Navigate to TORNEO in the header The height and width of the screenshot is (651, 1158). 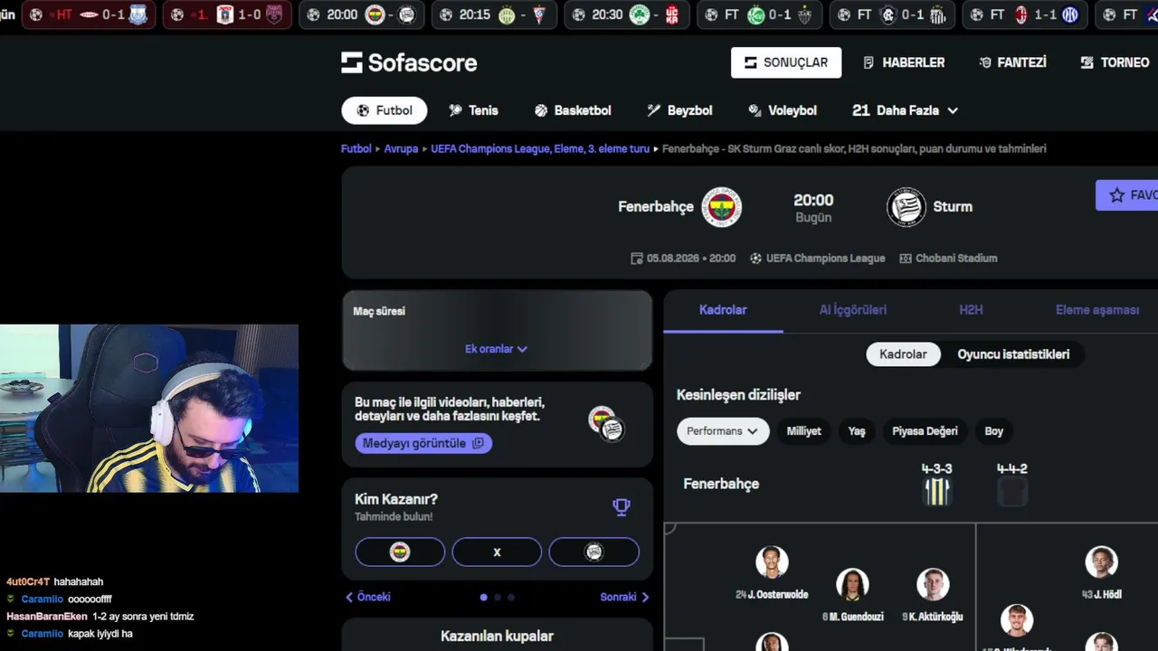pyautogui.click(x=1115, y=62)
